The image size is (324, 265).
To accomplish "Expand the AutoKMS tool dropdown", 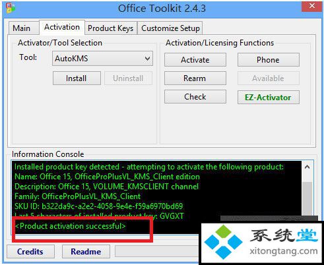I will (x=102, y=59).
